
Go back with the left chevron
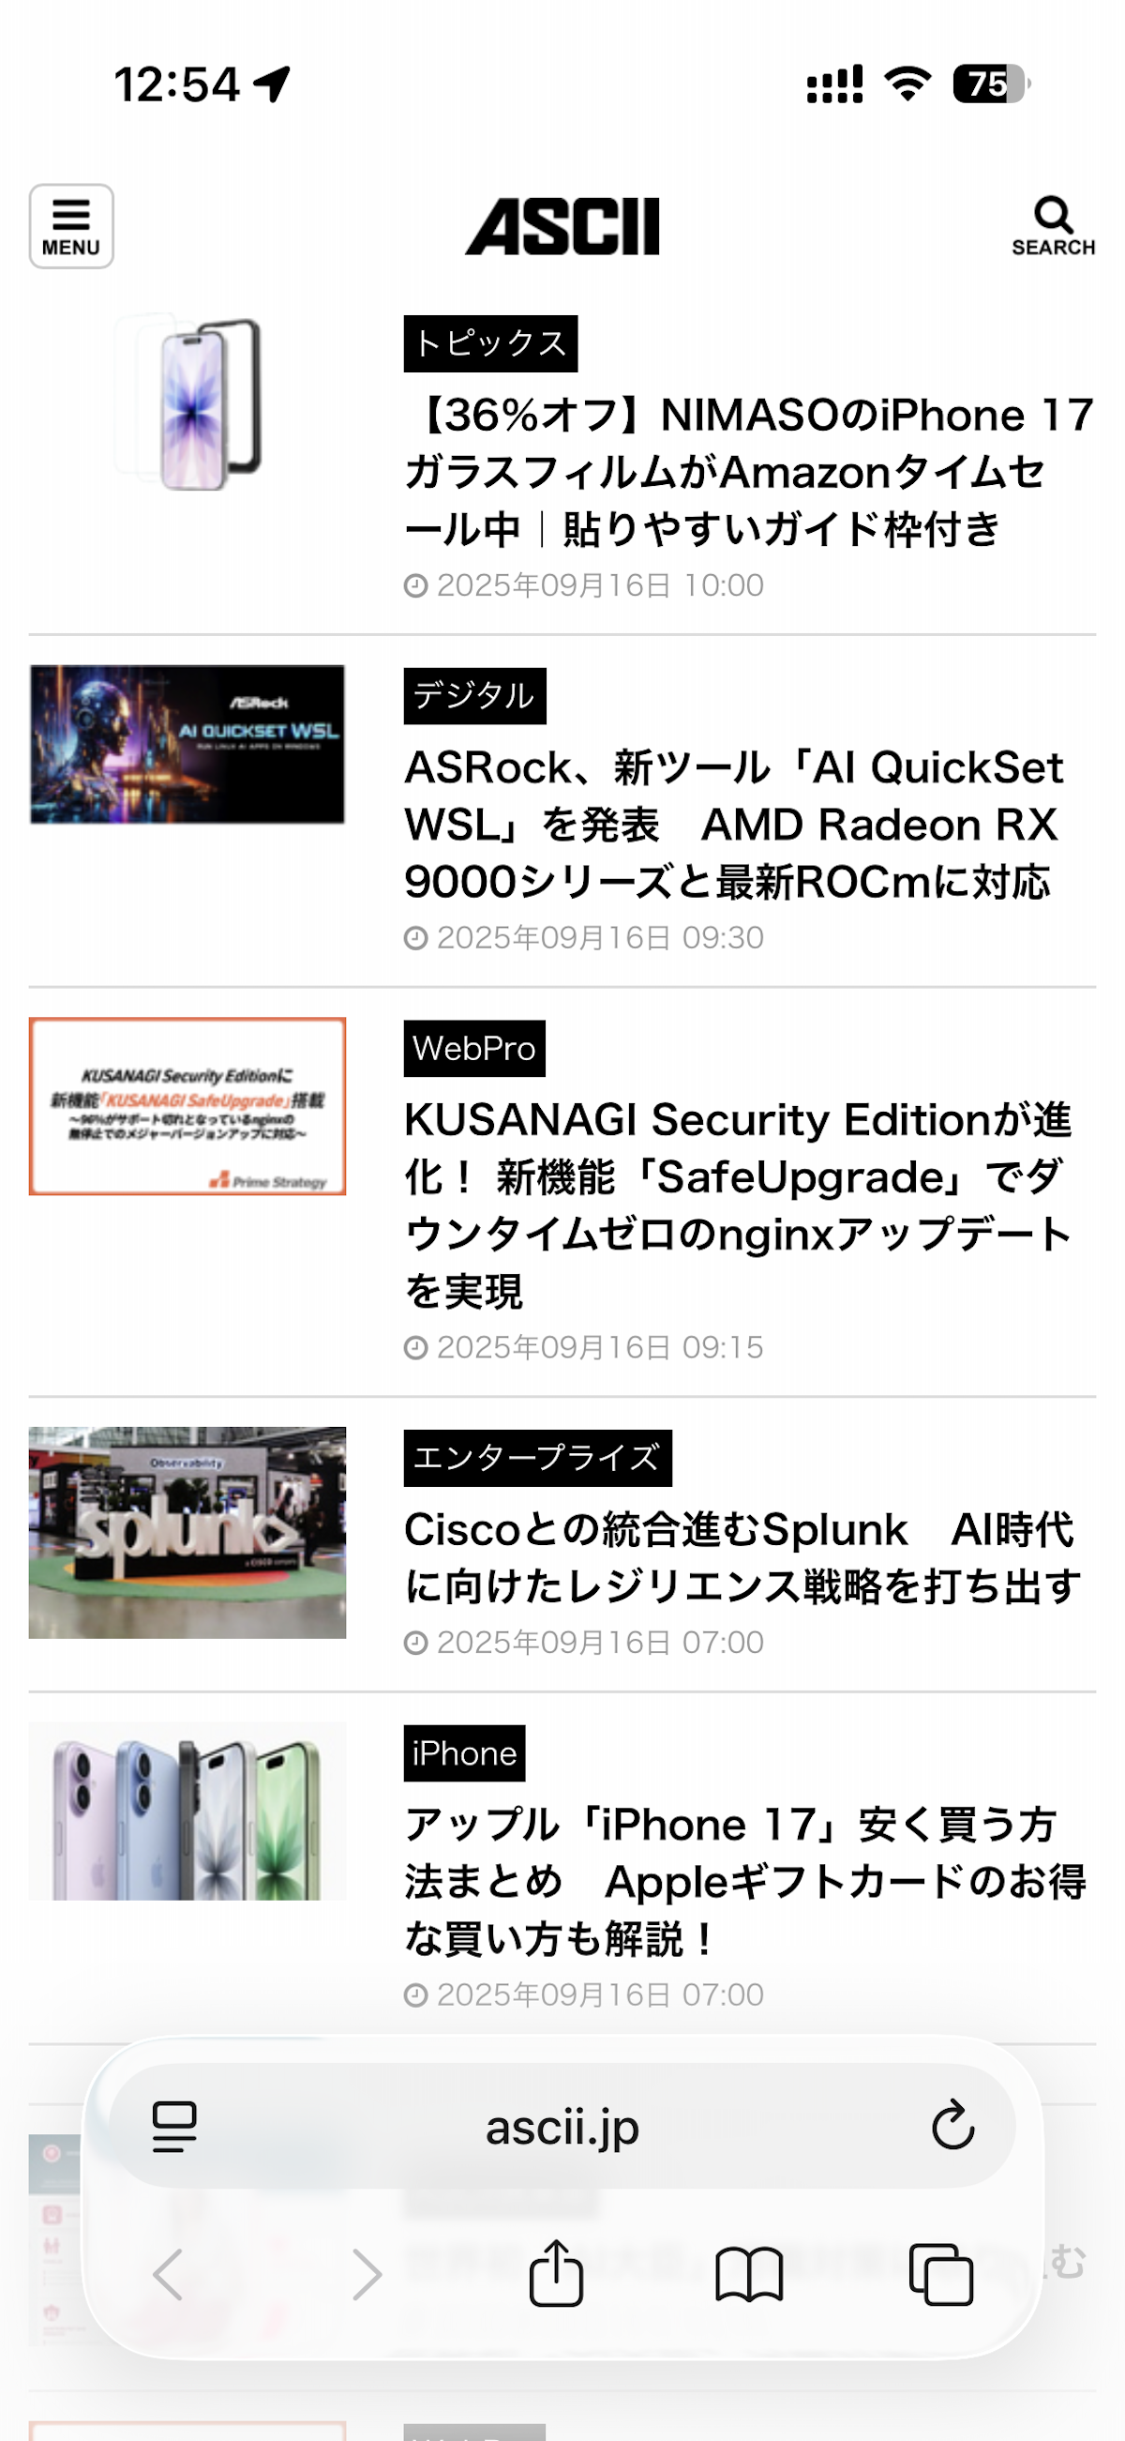click(x=169, y=2274)
